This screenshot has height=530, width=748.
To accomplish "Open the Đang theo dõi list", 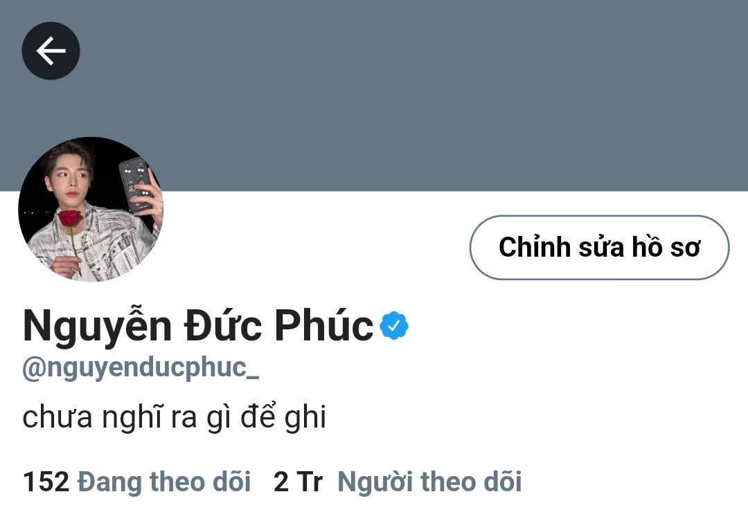I will 164,482.
